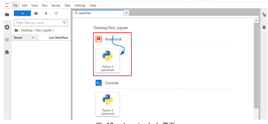The image size is (268, 124).
Task: Open the Property Inspector gears icon
Action: pyautogui.click(x=264, y=15)
